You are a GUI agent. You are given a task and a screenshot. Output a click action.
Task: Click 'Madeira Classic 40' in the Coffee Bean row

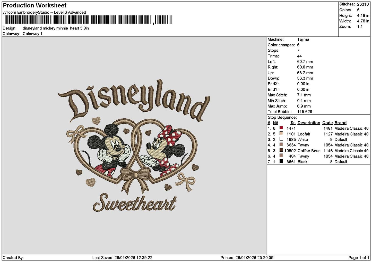(x=351, y=151)
